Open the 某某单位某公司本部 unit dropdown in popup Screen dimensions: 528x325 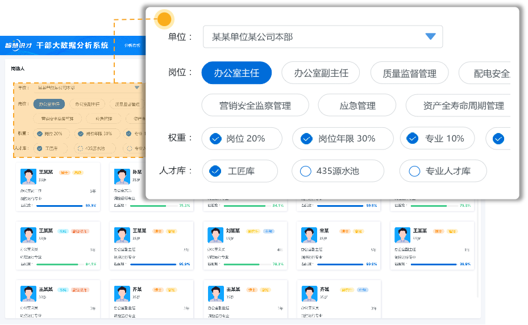point(322,37)
